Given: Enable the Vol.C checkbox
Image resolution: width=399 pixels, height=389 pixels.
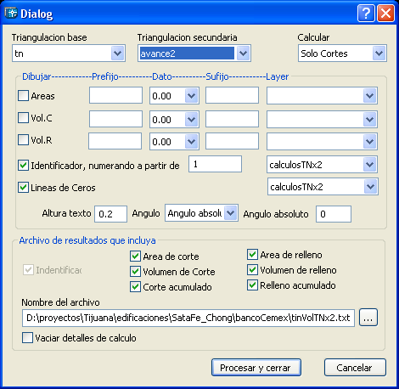Looking at the screenshot, I should click(x=23, y=118).
